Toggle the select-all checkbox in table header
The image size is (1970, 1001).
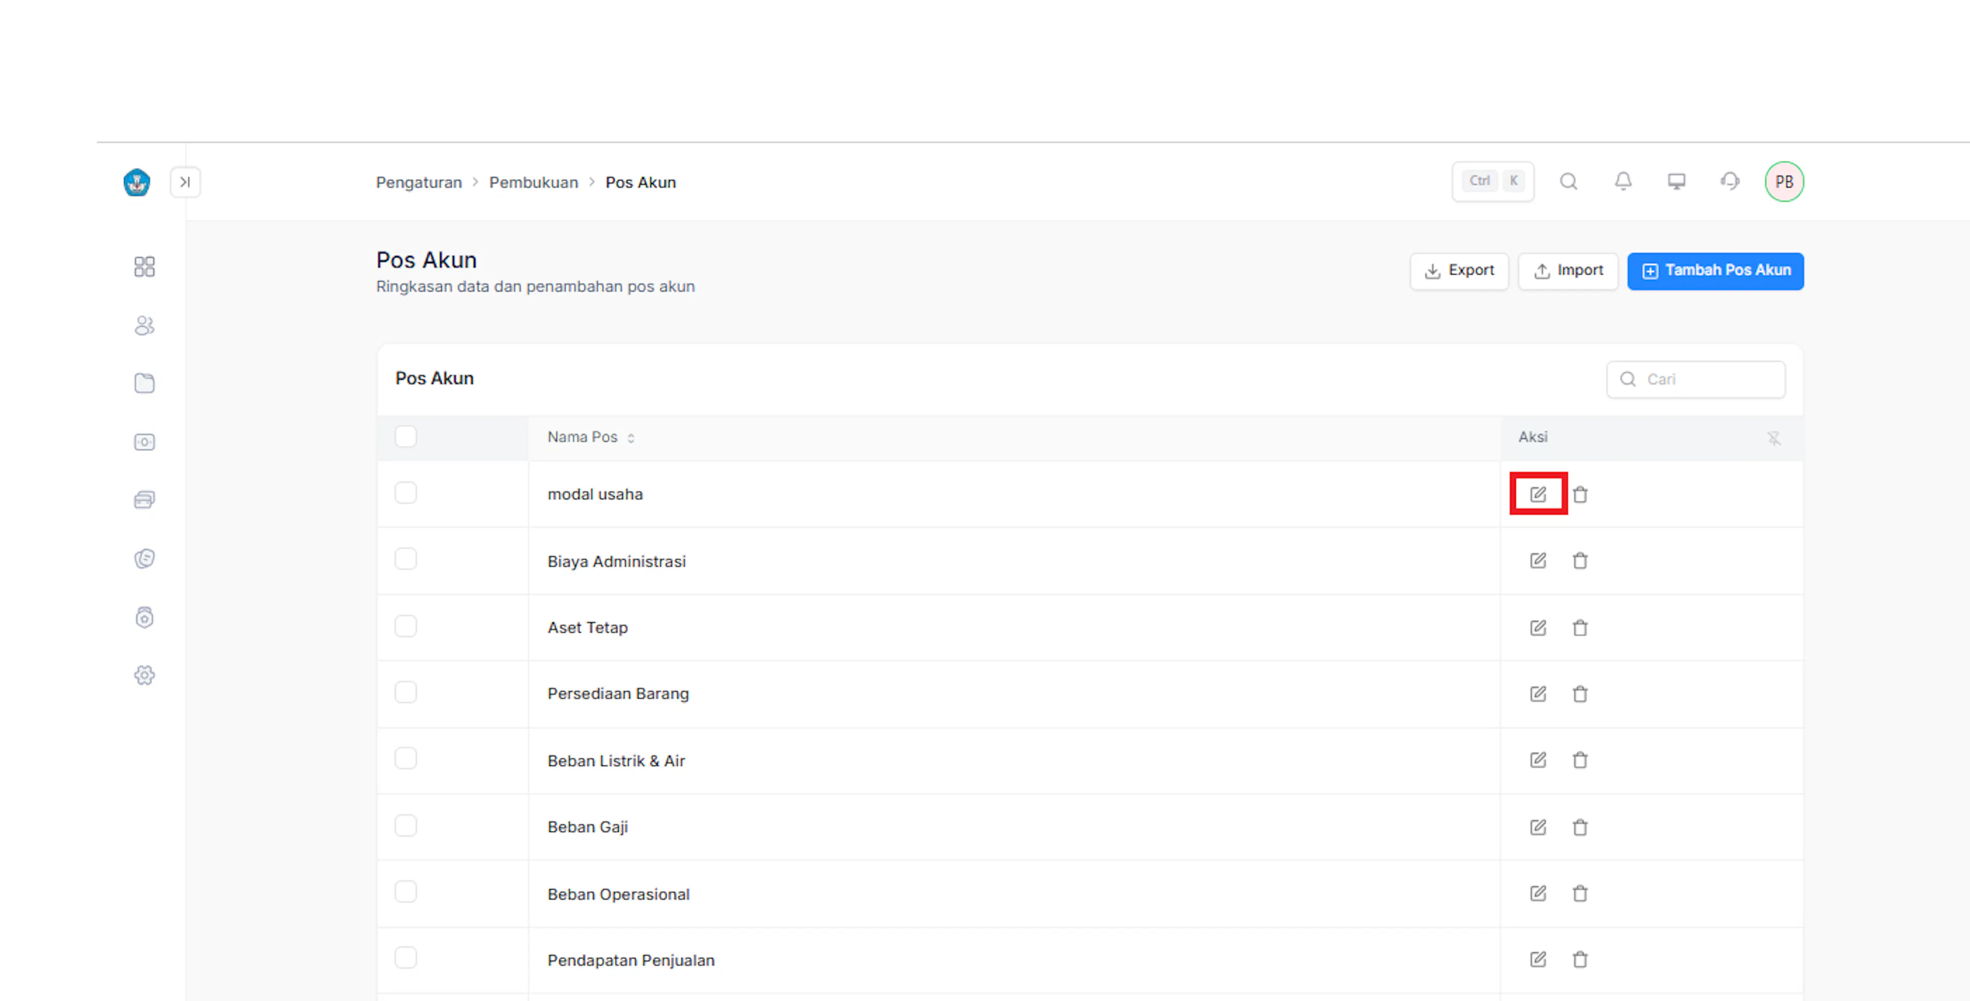pos(405,437)
